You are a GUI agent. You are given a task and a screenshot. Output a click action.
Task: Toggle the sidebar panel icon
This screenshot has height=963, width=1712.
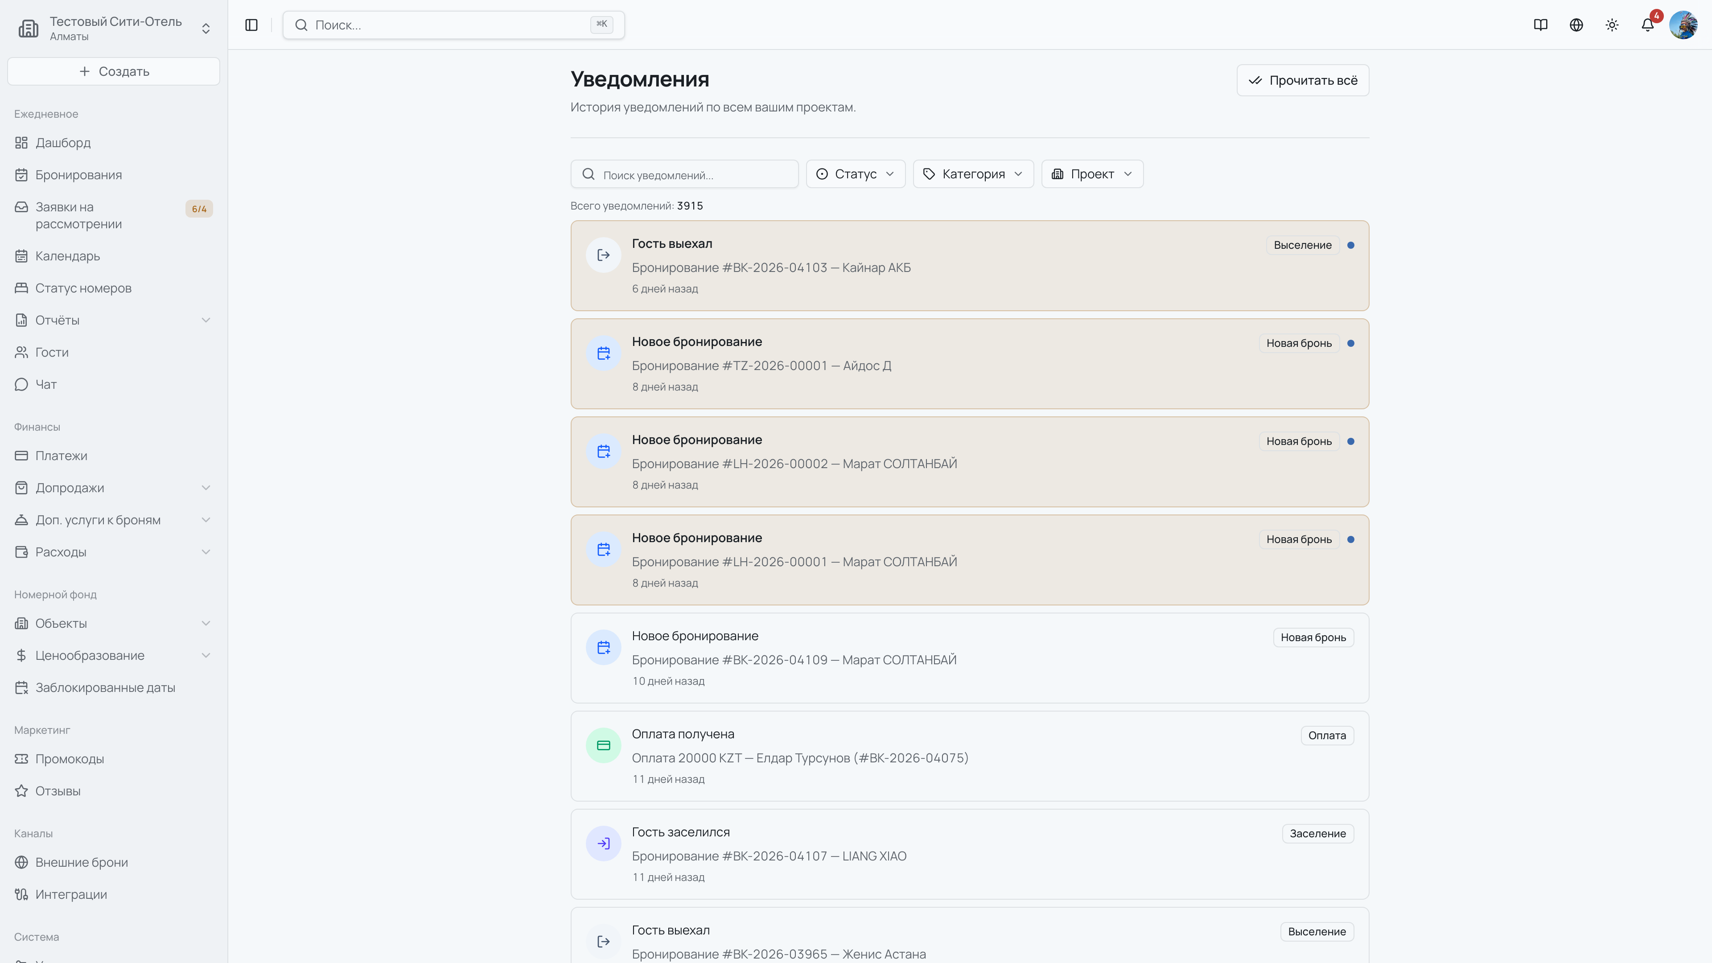(x=251, y=25)
